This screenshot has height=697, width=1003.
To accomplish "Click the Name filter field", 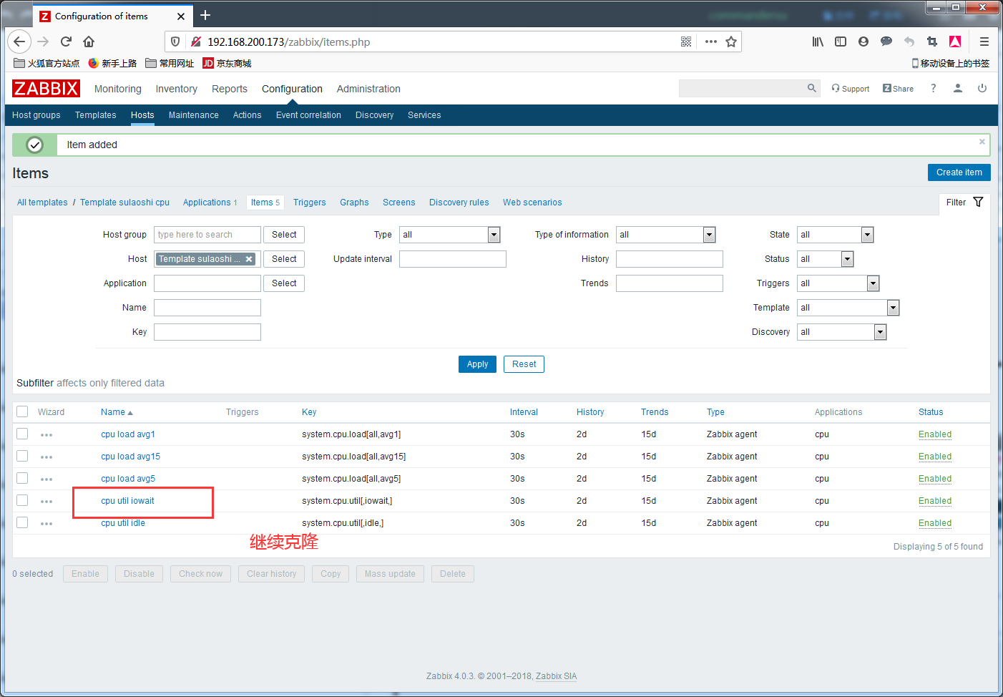I will 207,308.
